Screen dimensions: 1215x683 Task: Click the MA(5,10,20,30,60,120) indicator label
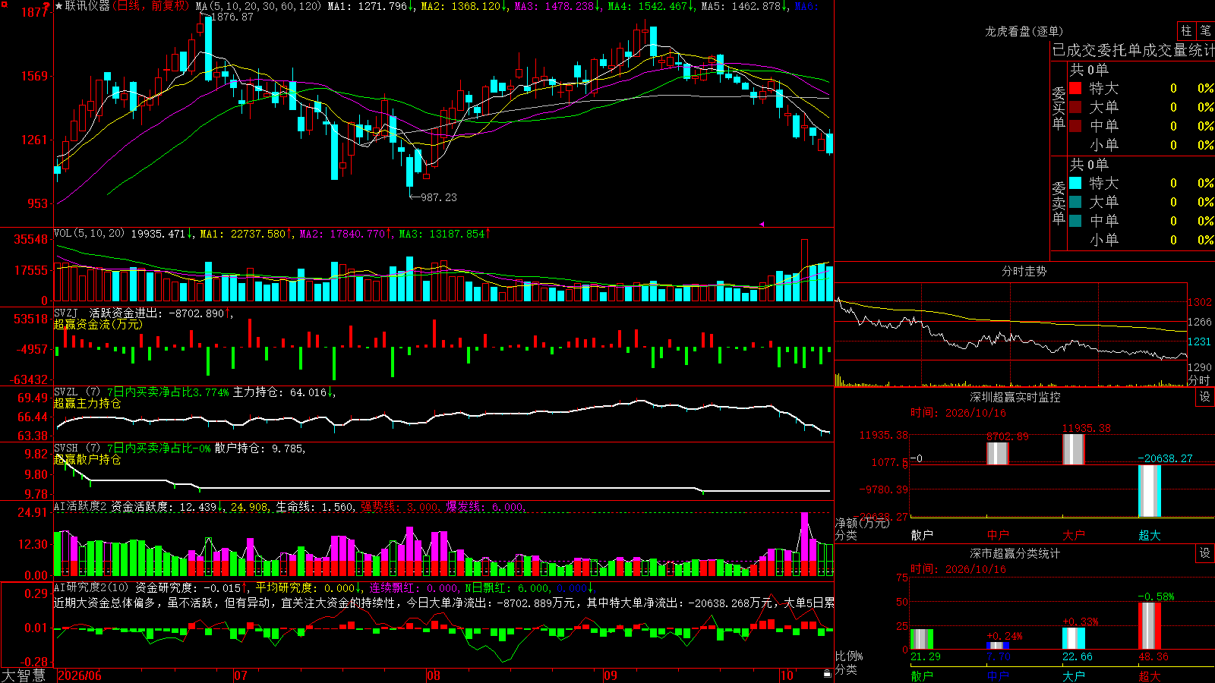coord(259,6)
